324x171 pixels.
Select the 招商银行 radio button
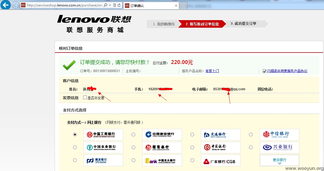point(134,148)
